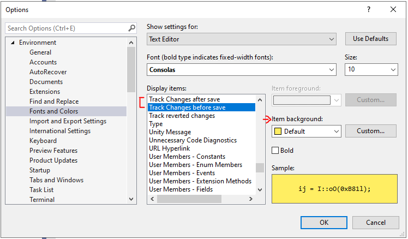Select URL Hyperlink display item
This screenshot has width=408, height=239.
tap(170, 148)
